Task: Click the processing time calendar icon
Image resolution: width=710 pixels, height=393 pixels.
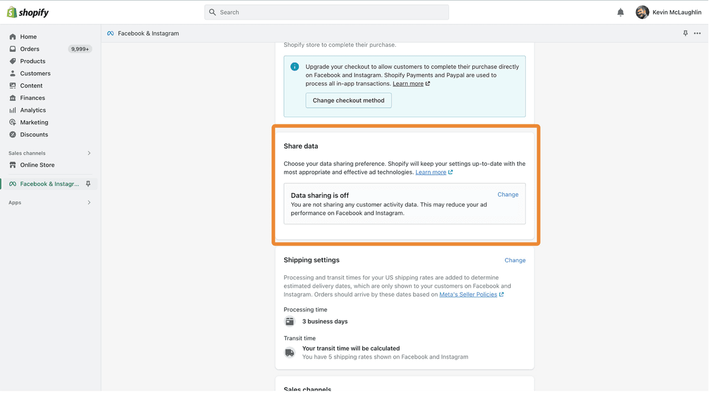Action: [290, 321]
